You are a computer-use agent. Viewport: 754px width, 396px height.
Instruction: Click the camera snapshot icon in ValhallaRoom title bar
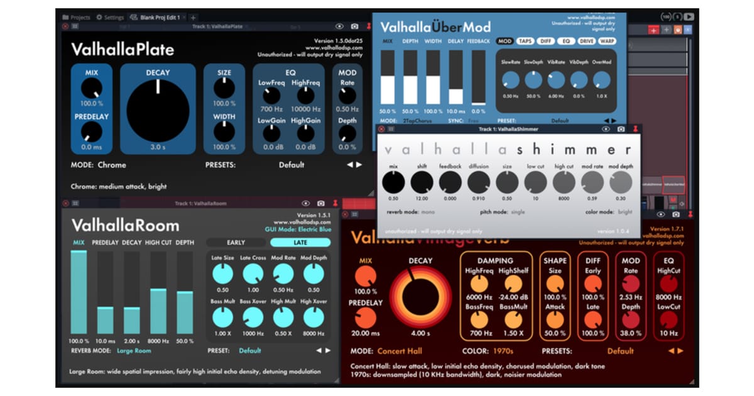point(321,204)
